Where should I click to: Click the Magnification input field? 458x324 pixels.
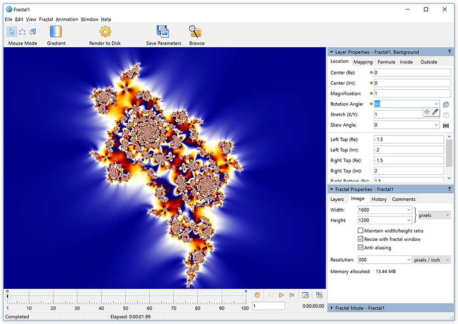click(x=412, y=94)
